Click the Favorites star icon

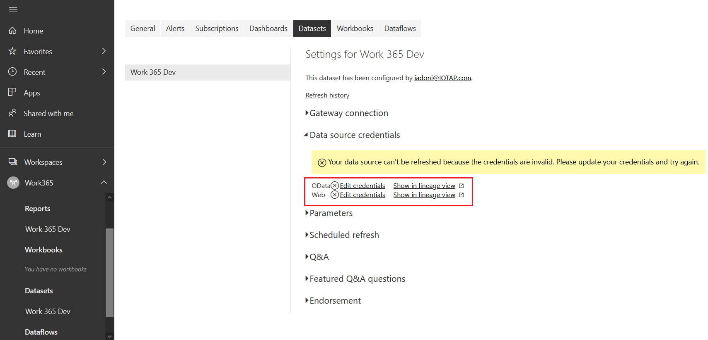click(12, 51)
